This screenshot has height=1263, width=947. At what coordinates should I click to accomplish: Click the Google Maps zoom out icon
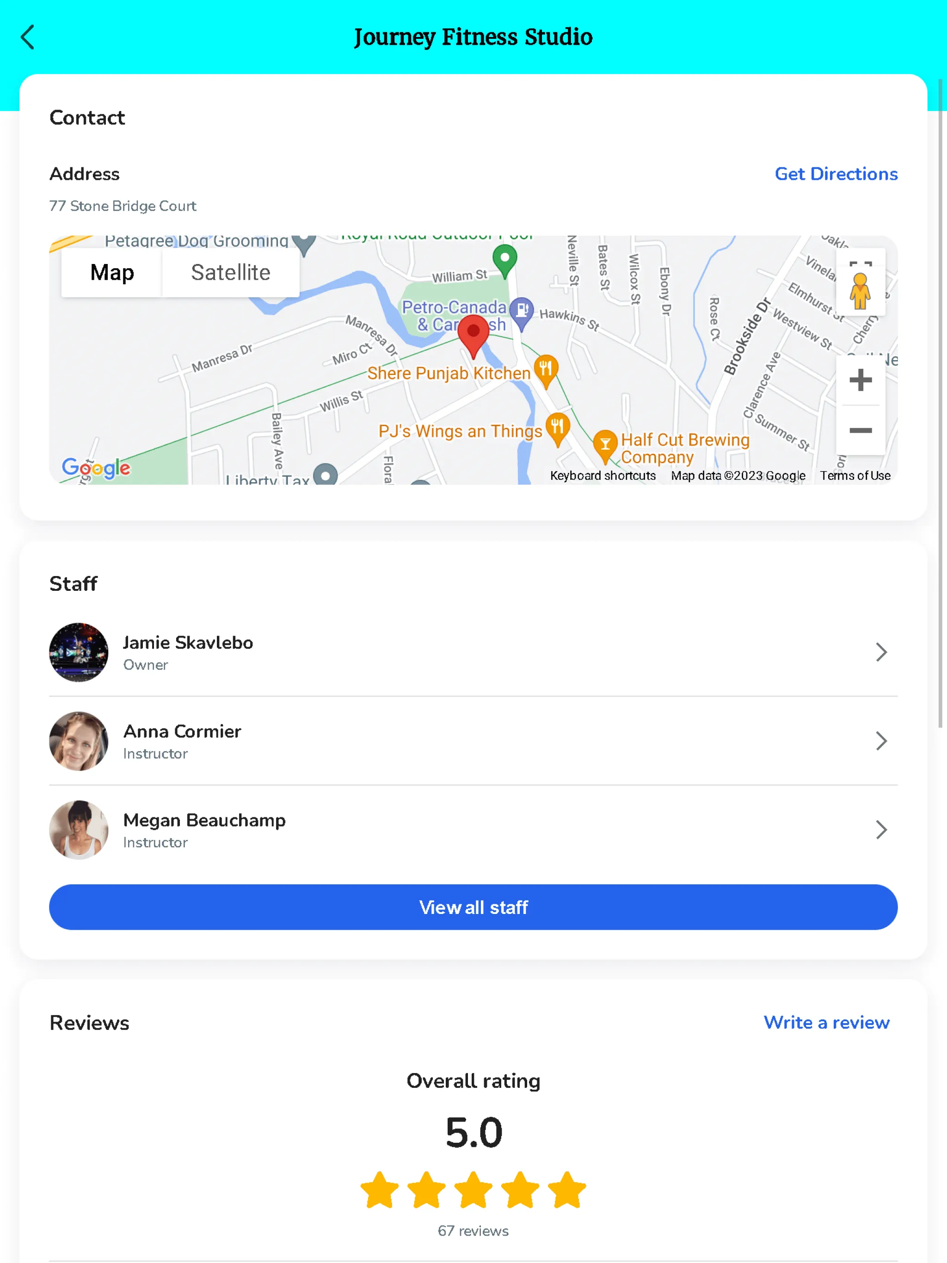point(860,429)
